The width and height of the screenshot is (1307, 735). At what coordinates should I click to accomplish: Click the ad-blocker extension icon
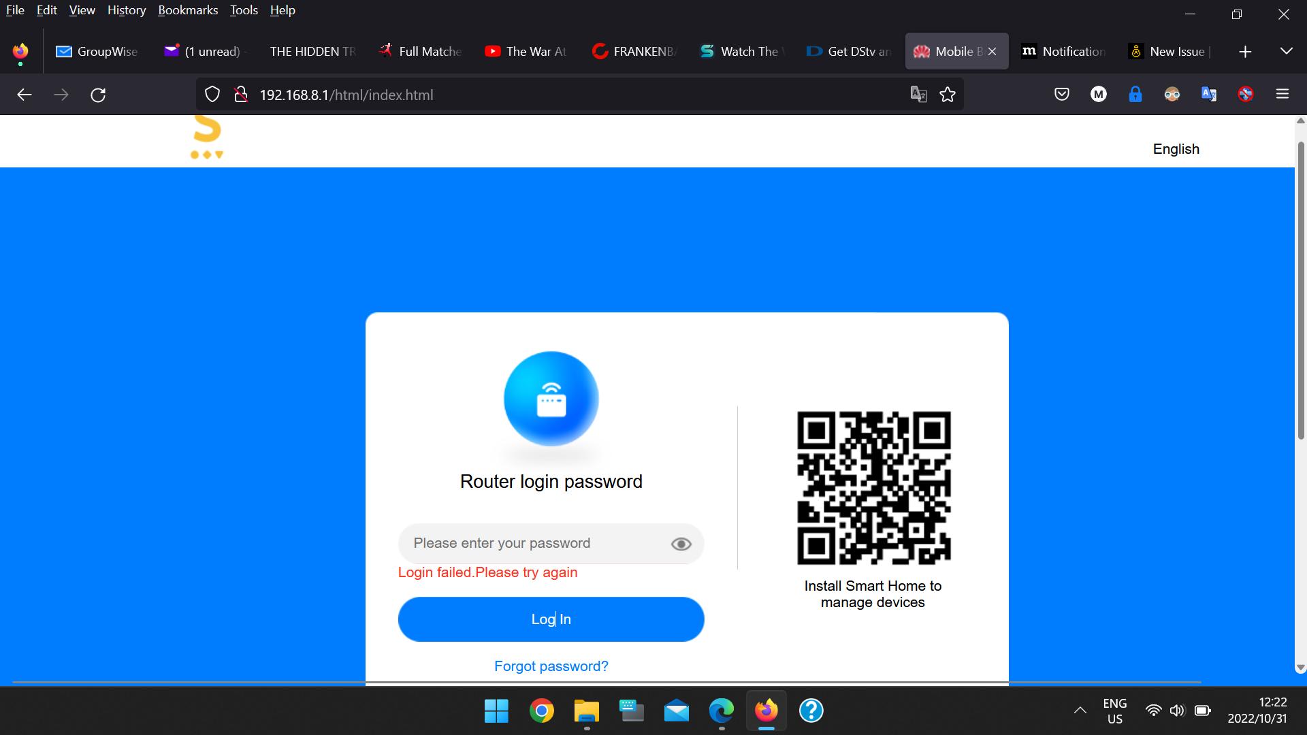click(x=1246, y=94)
